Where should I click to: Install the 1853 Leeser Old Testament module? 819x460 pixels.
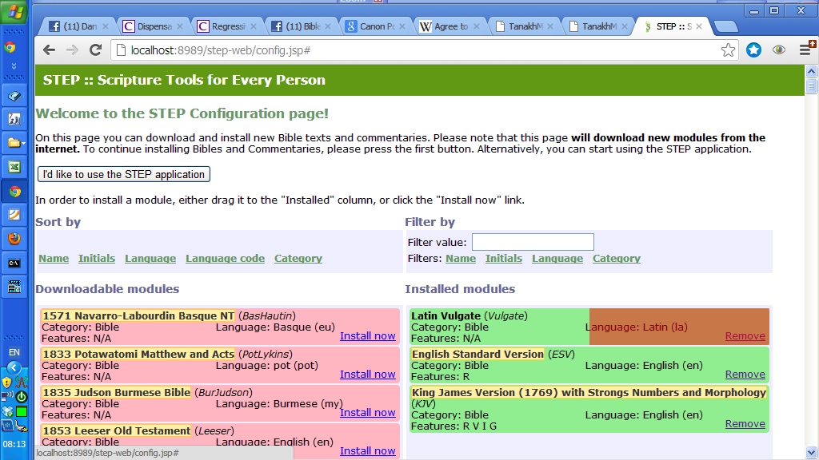pos(368,450)
